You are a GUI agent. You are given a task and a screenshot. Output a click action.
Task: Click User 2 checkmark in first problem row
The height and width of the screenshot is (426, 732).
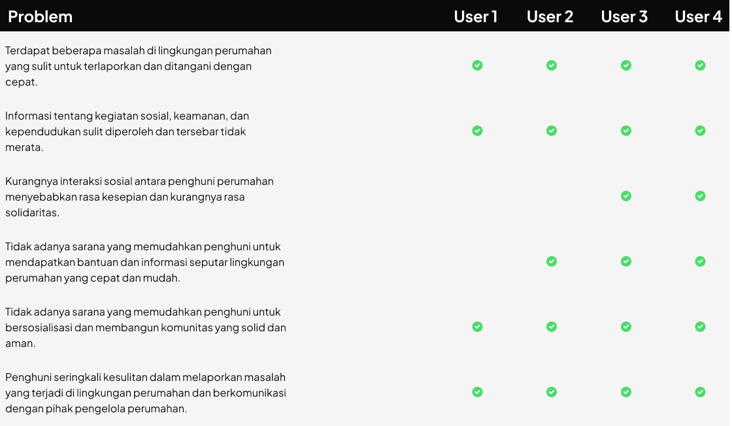pos(552,65)
